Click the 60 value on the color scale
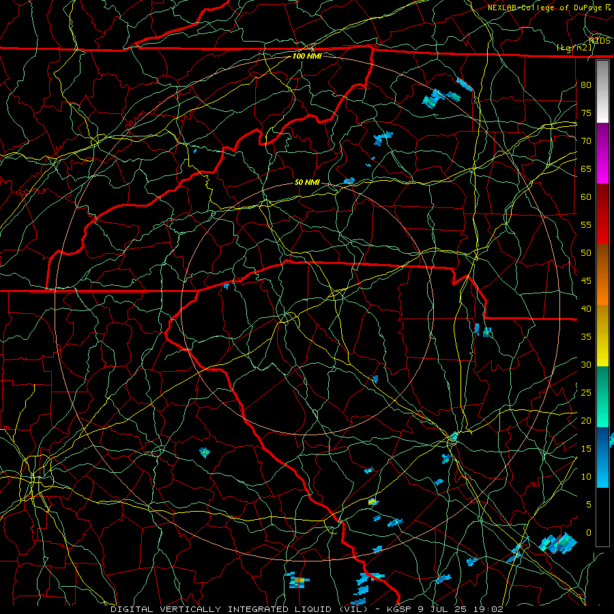Viewport: 614px width, 614px height. (586, 197)
